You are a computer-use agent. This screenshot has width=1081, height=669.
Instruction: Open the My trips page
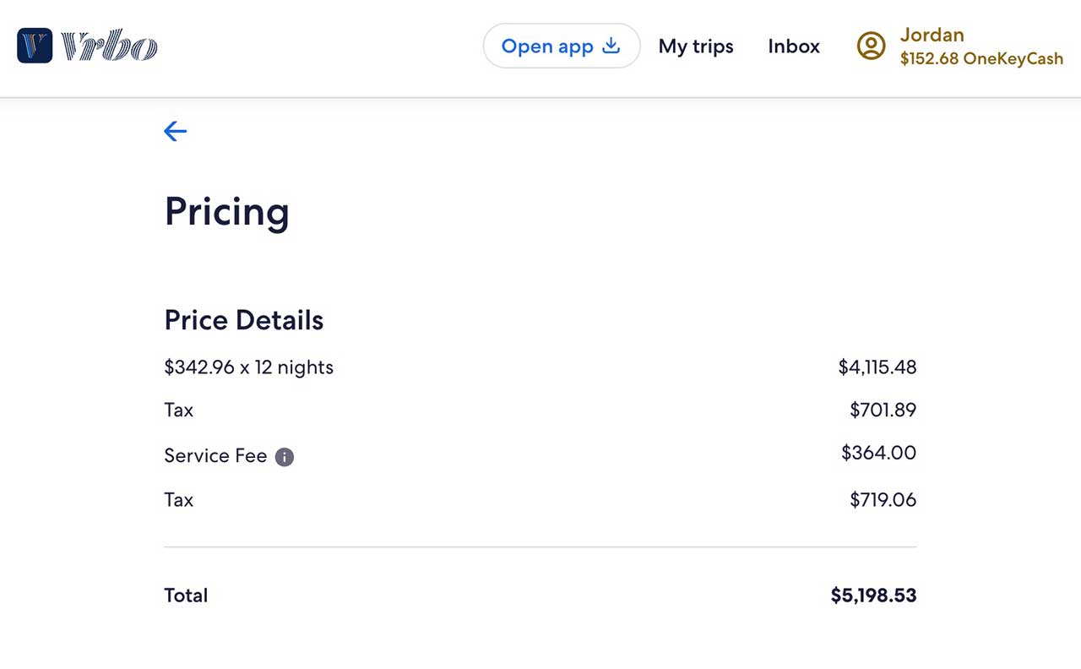[x=696, y=46]
